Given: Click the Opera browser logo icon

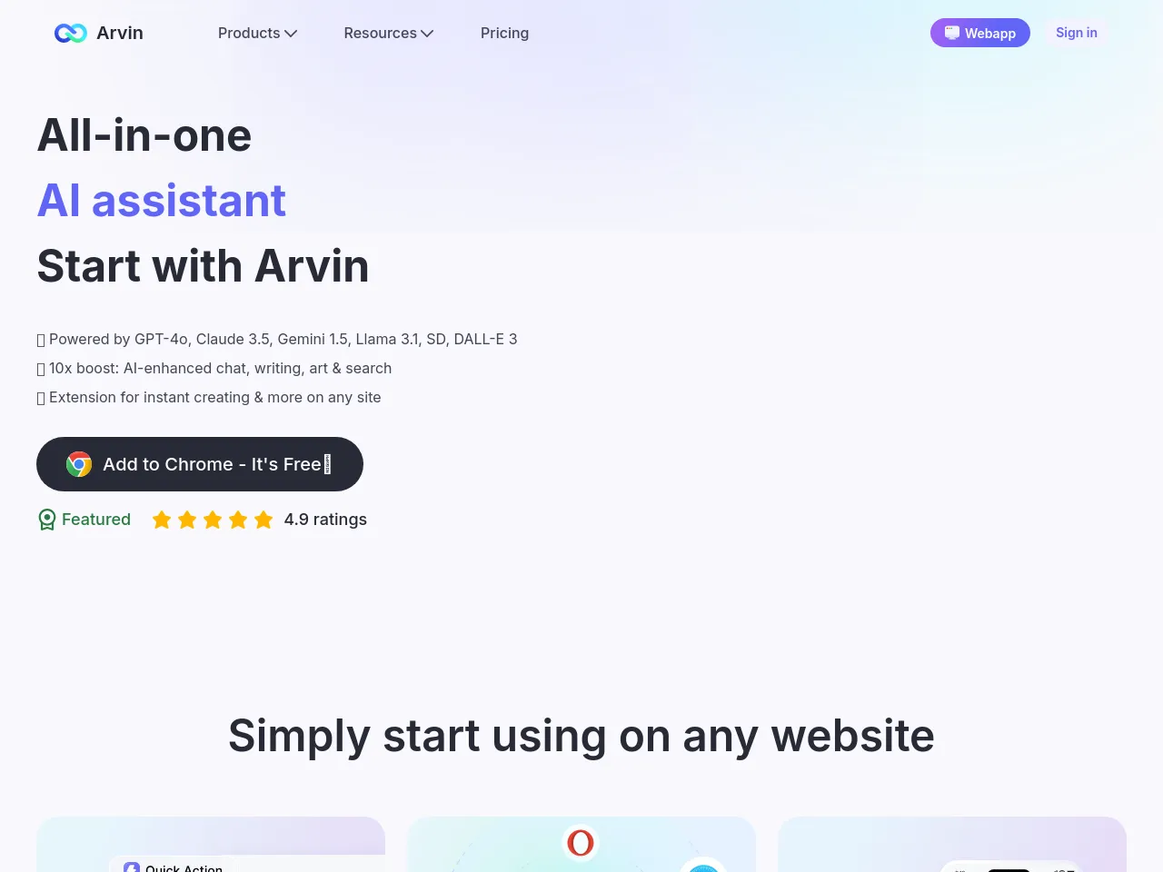Looking at the screenshot, I should [581, 843].
